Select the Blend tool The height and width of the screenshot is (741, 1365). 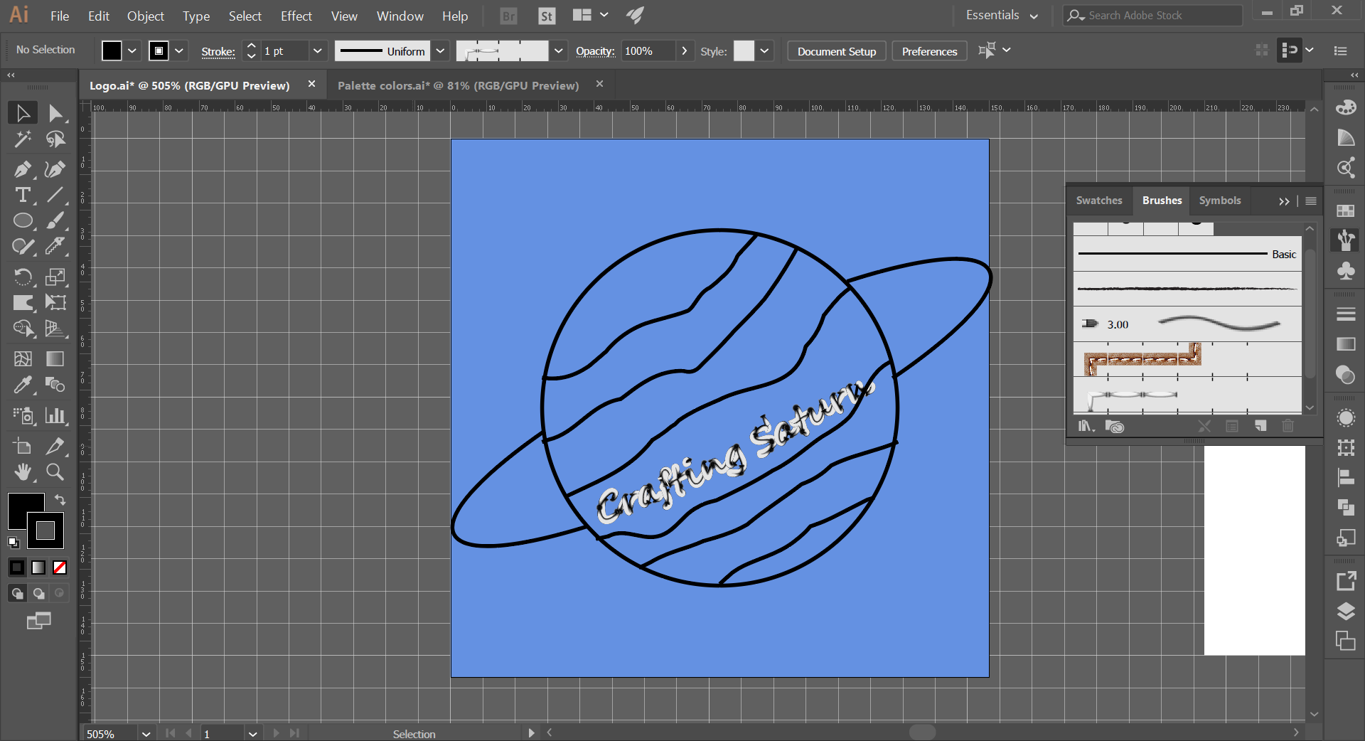coord(55,385)
